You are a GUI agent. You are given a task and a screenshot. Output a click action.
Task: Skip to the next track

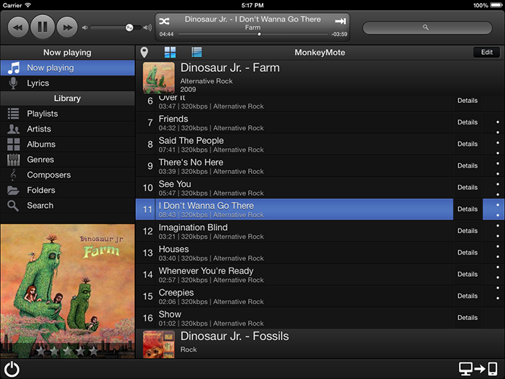[66, 27]
